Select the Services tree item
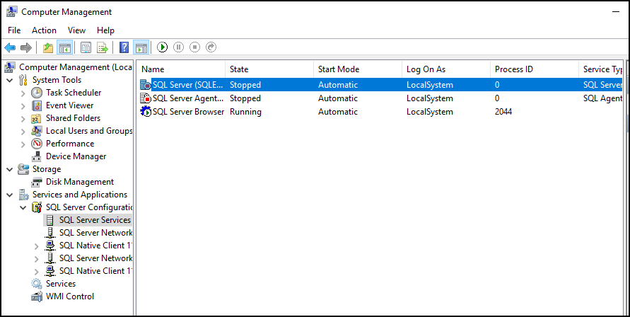This screenshot has height=317, width=630. coord(61,284)
